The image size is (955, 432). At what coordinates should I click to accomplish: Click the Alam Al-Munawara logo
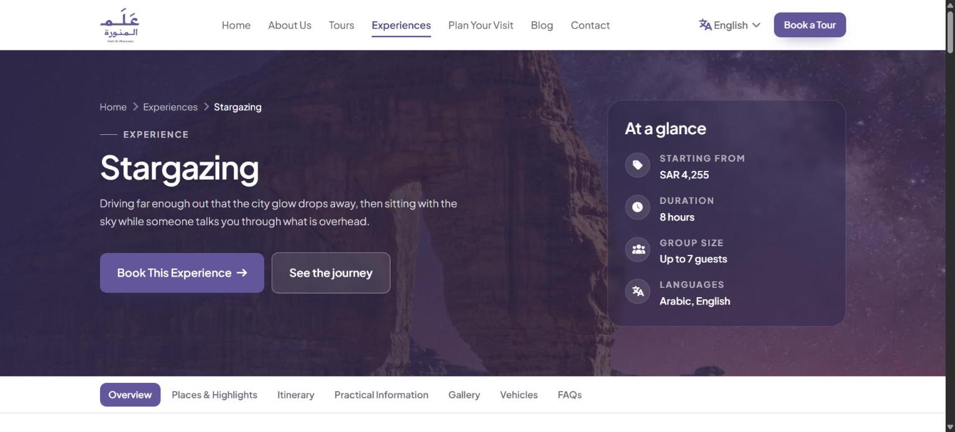(x=119, y=25)
